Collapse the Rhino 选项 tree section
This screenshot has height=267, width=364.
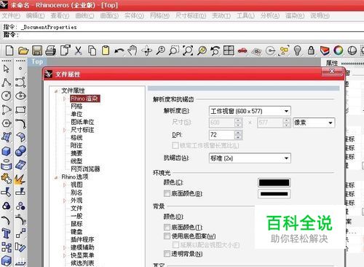point(56,177)
